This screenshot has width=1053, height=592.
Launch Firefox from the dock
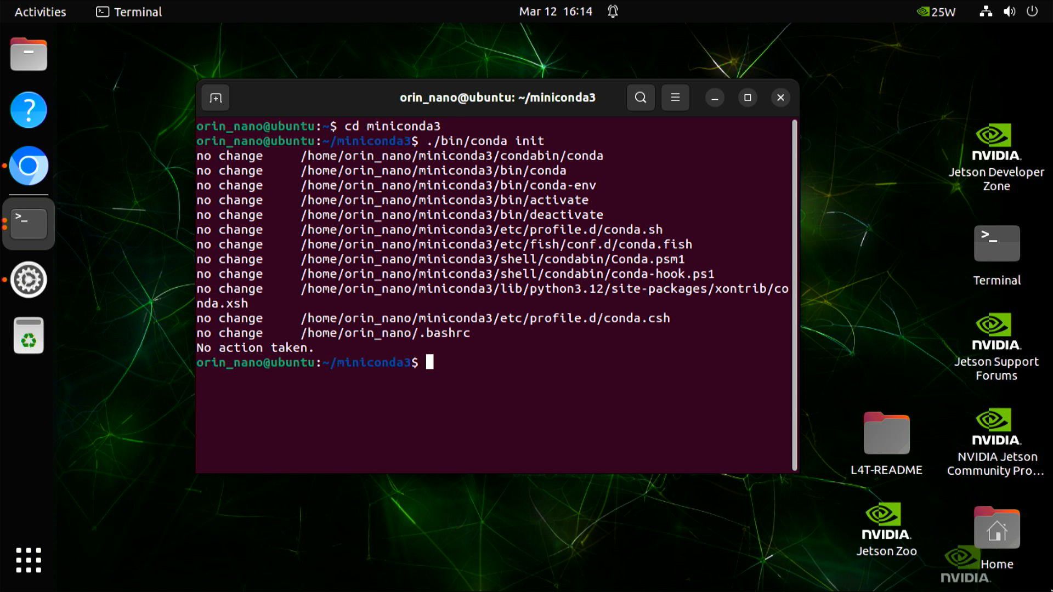[28, 166]
